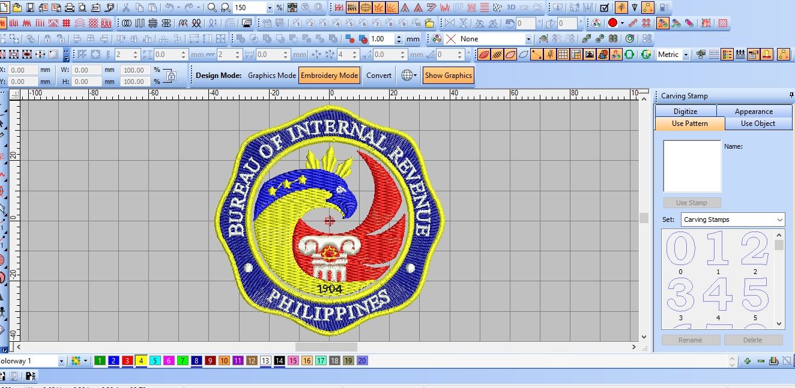Click the Convert button
Image resolution: width=795 pixels, height=388 pixels.
(379, 76)
